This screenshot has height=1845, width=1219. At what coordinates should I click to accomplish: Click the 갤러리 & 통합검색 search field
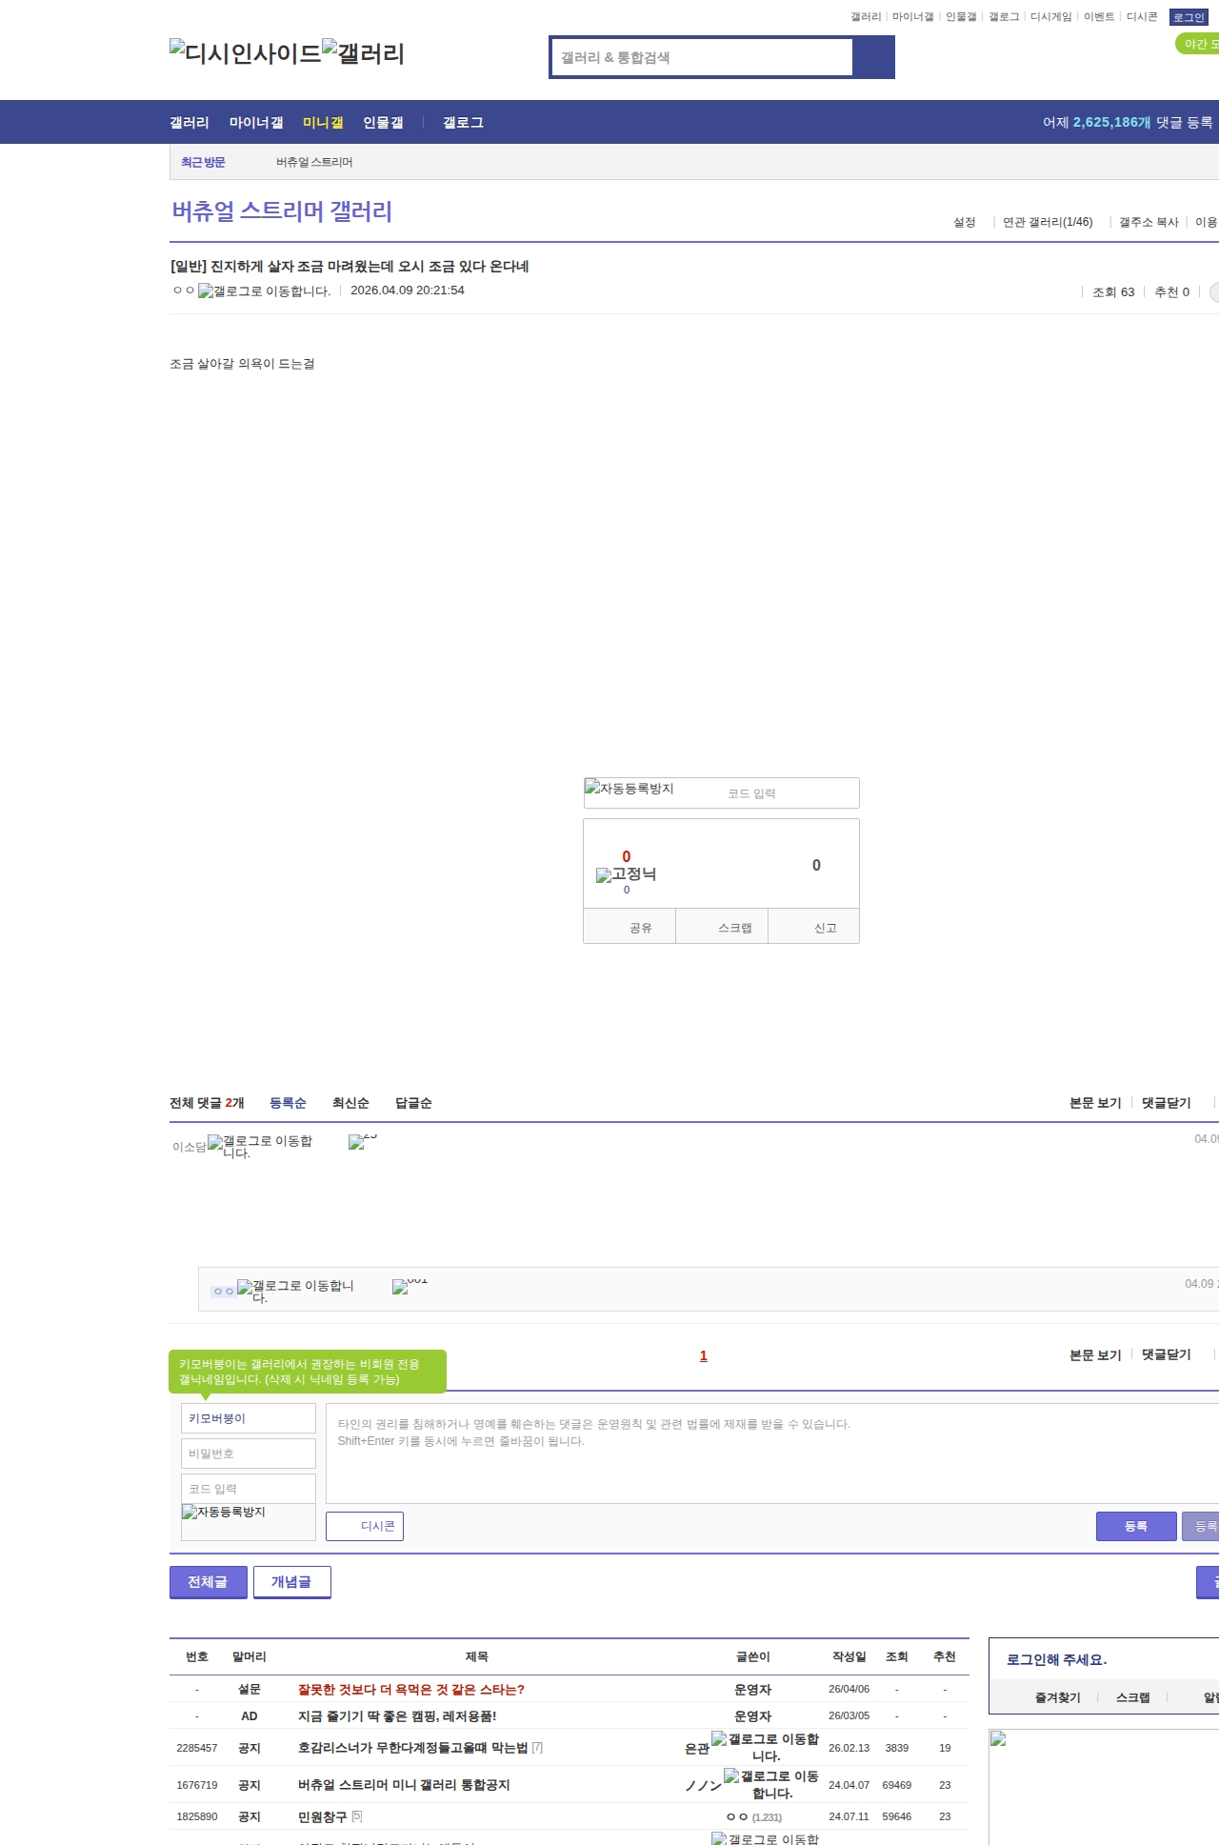point(703,57)
